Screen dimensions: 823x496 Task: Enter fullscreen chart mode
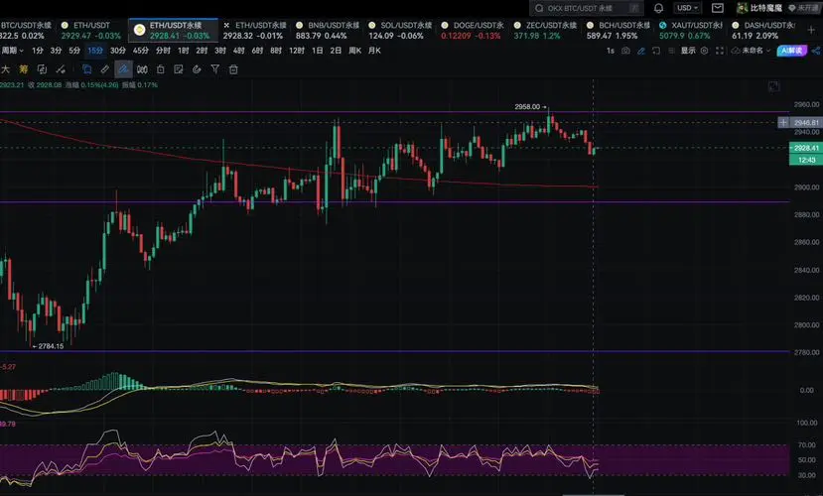(720, 51)
